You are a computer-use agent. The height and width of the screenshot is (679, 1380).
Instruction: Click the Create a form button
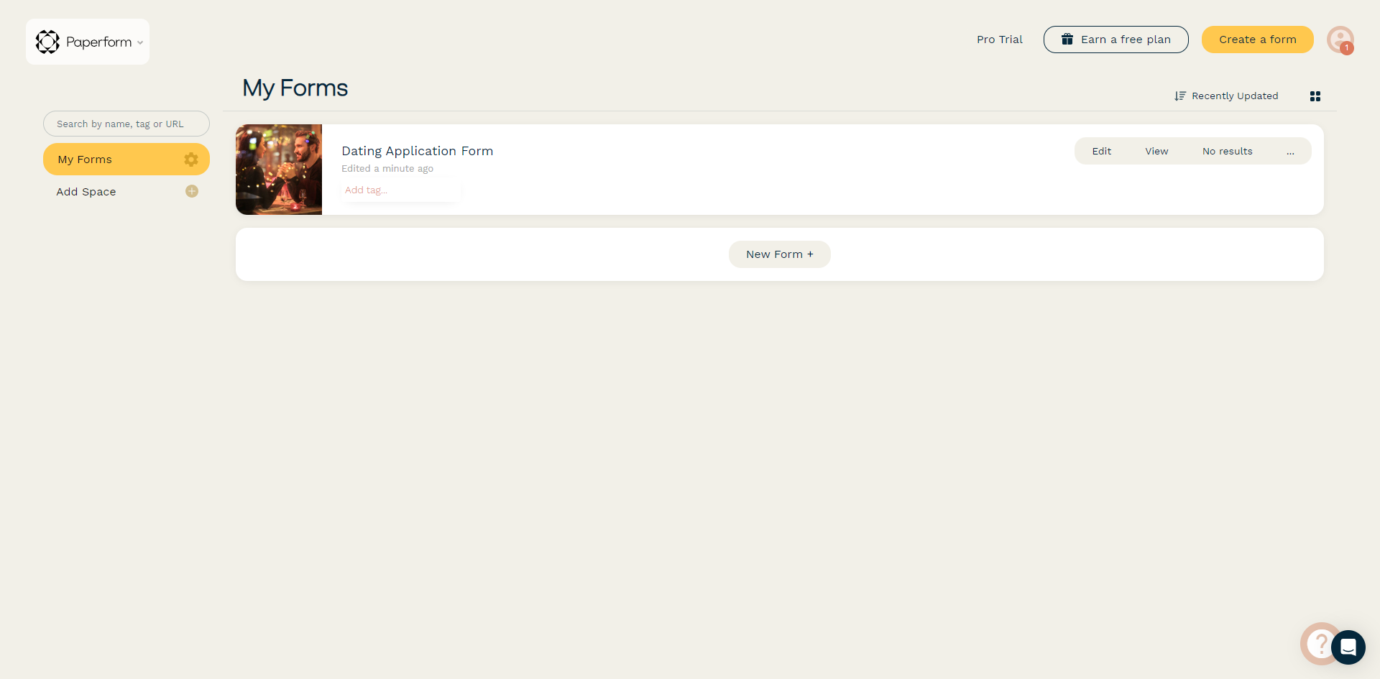pyautogui.click(x=1257, y=40)
